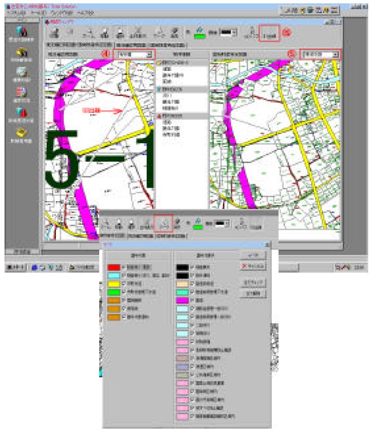Open the red-outlined dropdown above the left map

[x=133, y=54]
